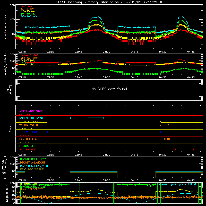
Task: Click the BAD_PACKETS flag label
Action: click(28, 149)
